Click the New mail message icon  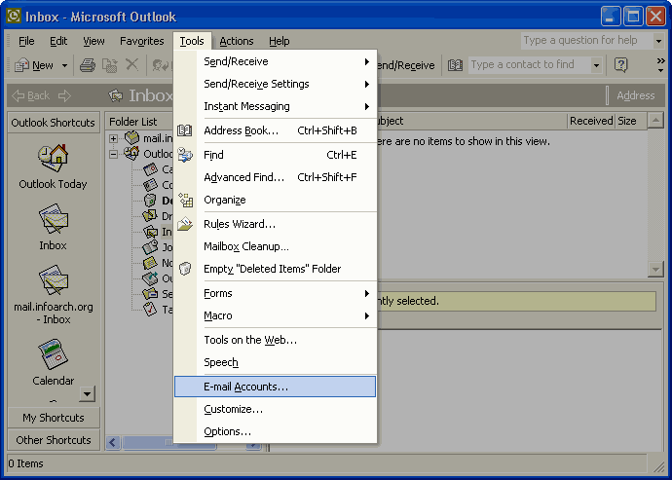click(21, 65)
